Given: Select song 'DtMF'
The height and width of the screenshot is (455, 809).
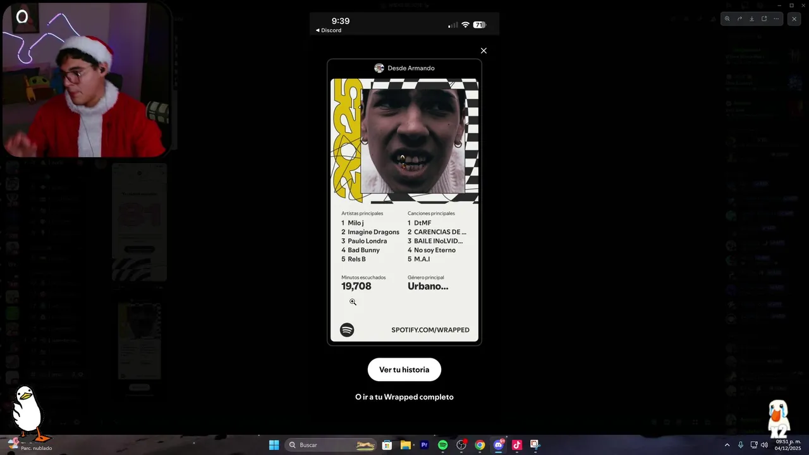Looking at the screenshot, I should click(x=422, y=223).
